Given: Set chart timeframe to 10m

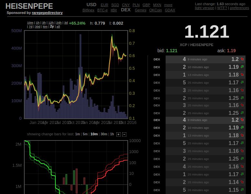Looking at the screenshot, I should point(30,23).
